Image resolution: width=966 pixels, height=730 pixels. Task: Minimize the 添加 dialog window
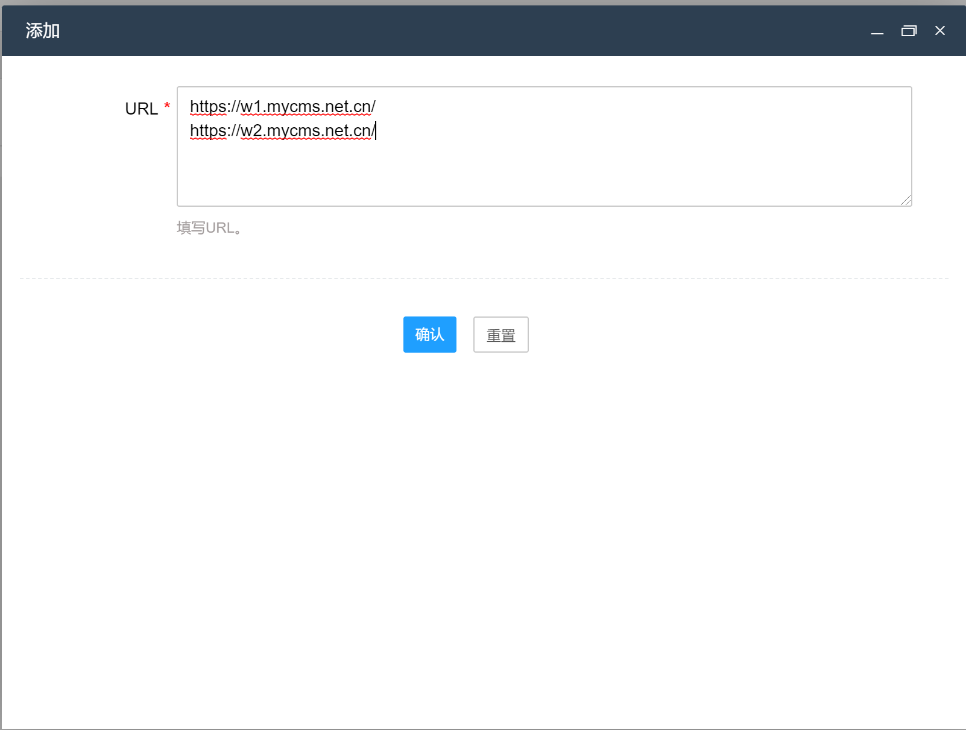pyautogui.click(x=877, y=31)
